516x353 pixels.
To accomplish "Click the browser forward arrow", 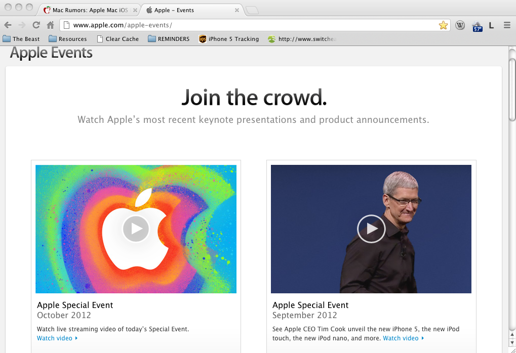I will (x=22, y=25).
